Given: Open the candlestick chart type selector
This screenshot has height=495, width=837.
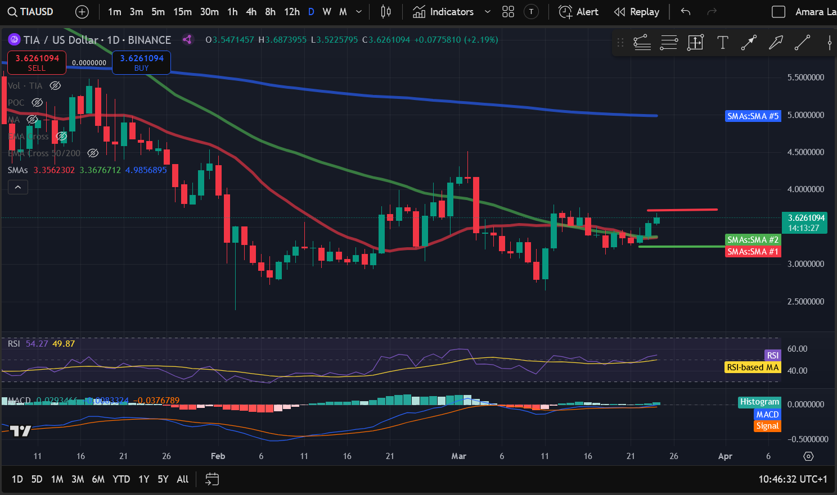Looking at the screenshot, I should pyautogui.click(x=386, y=12).
